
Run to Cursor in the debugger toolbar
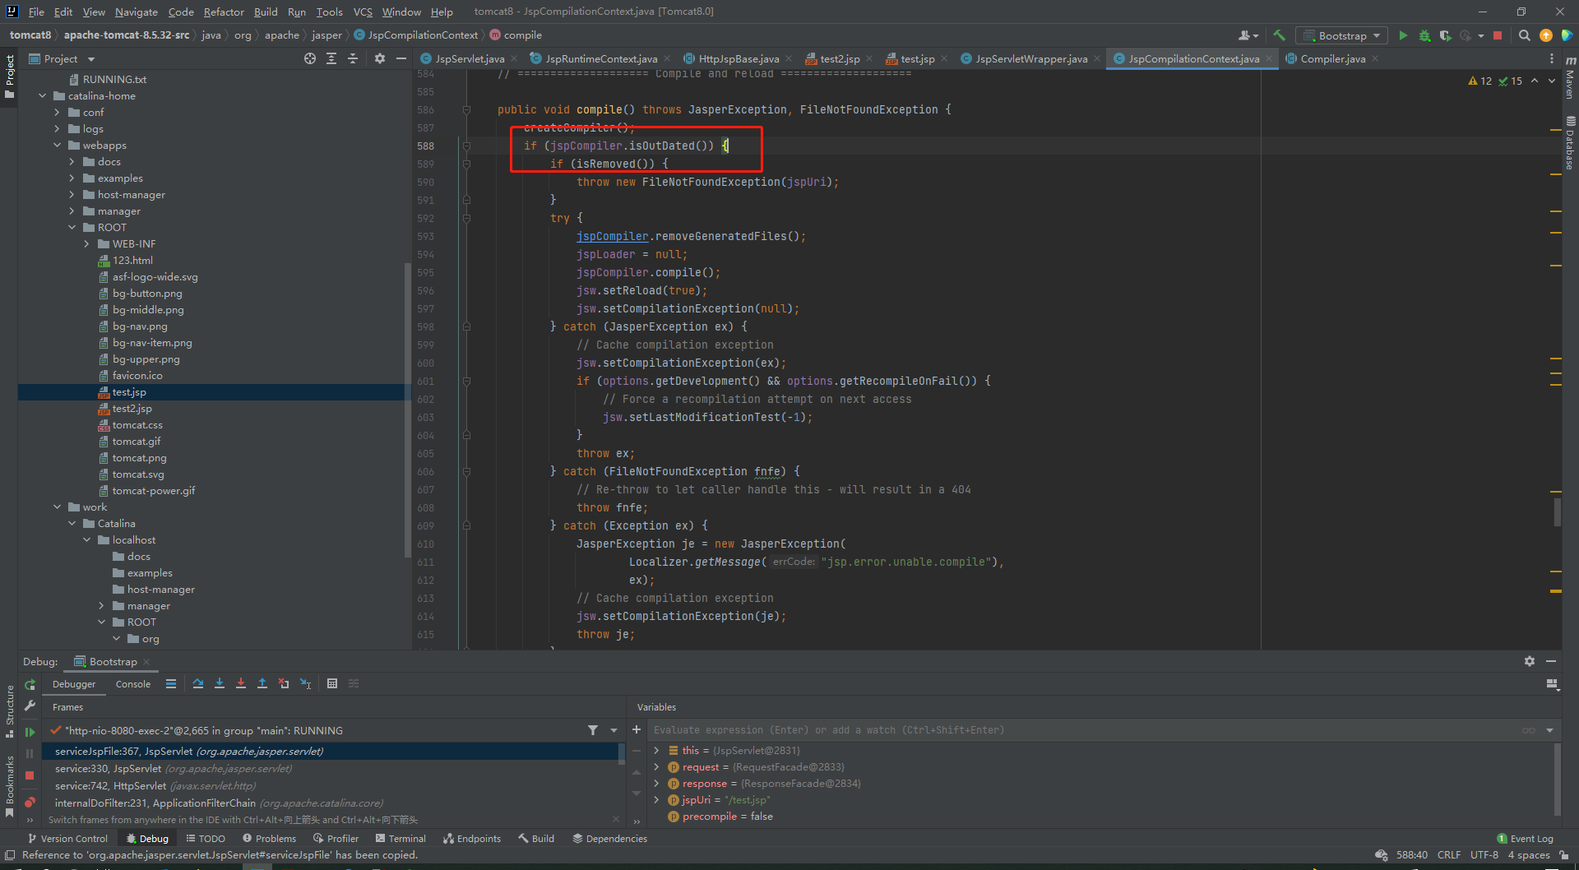[305, 683]
